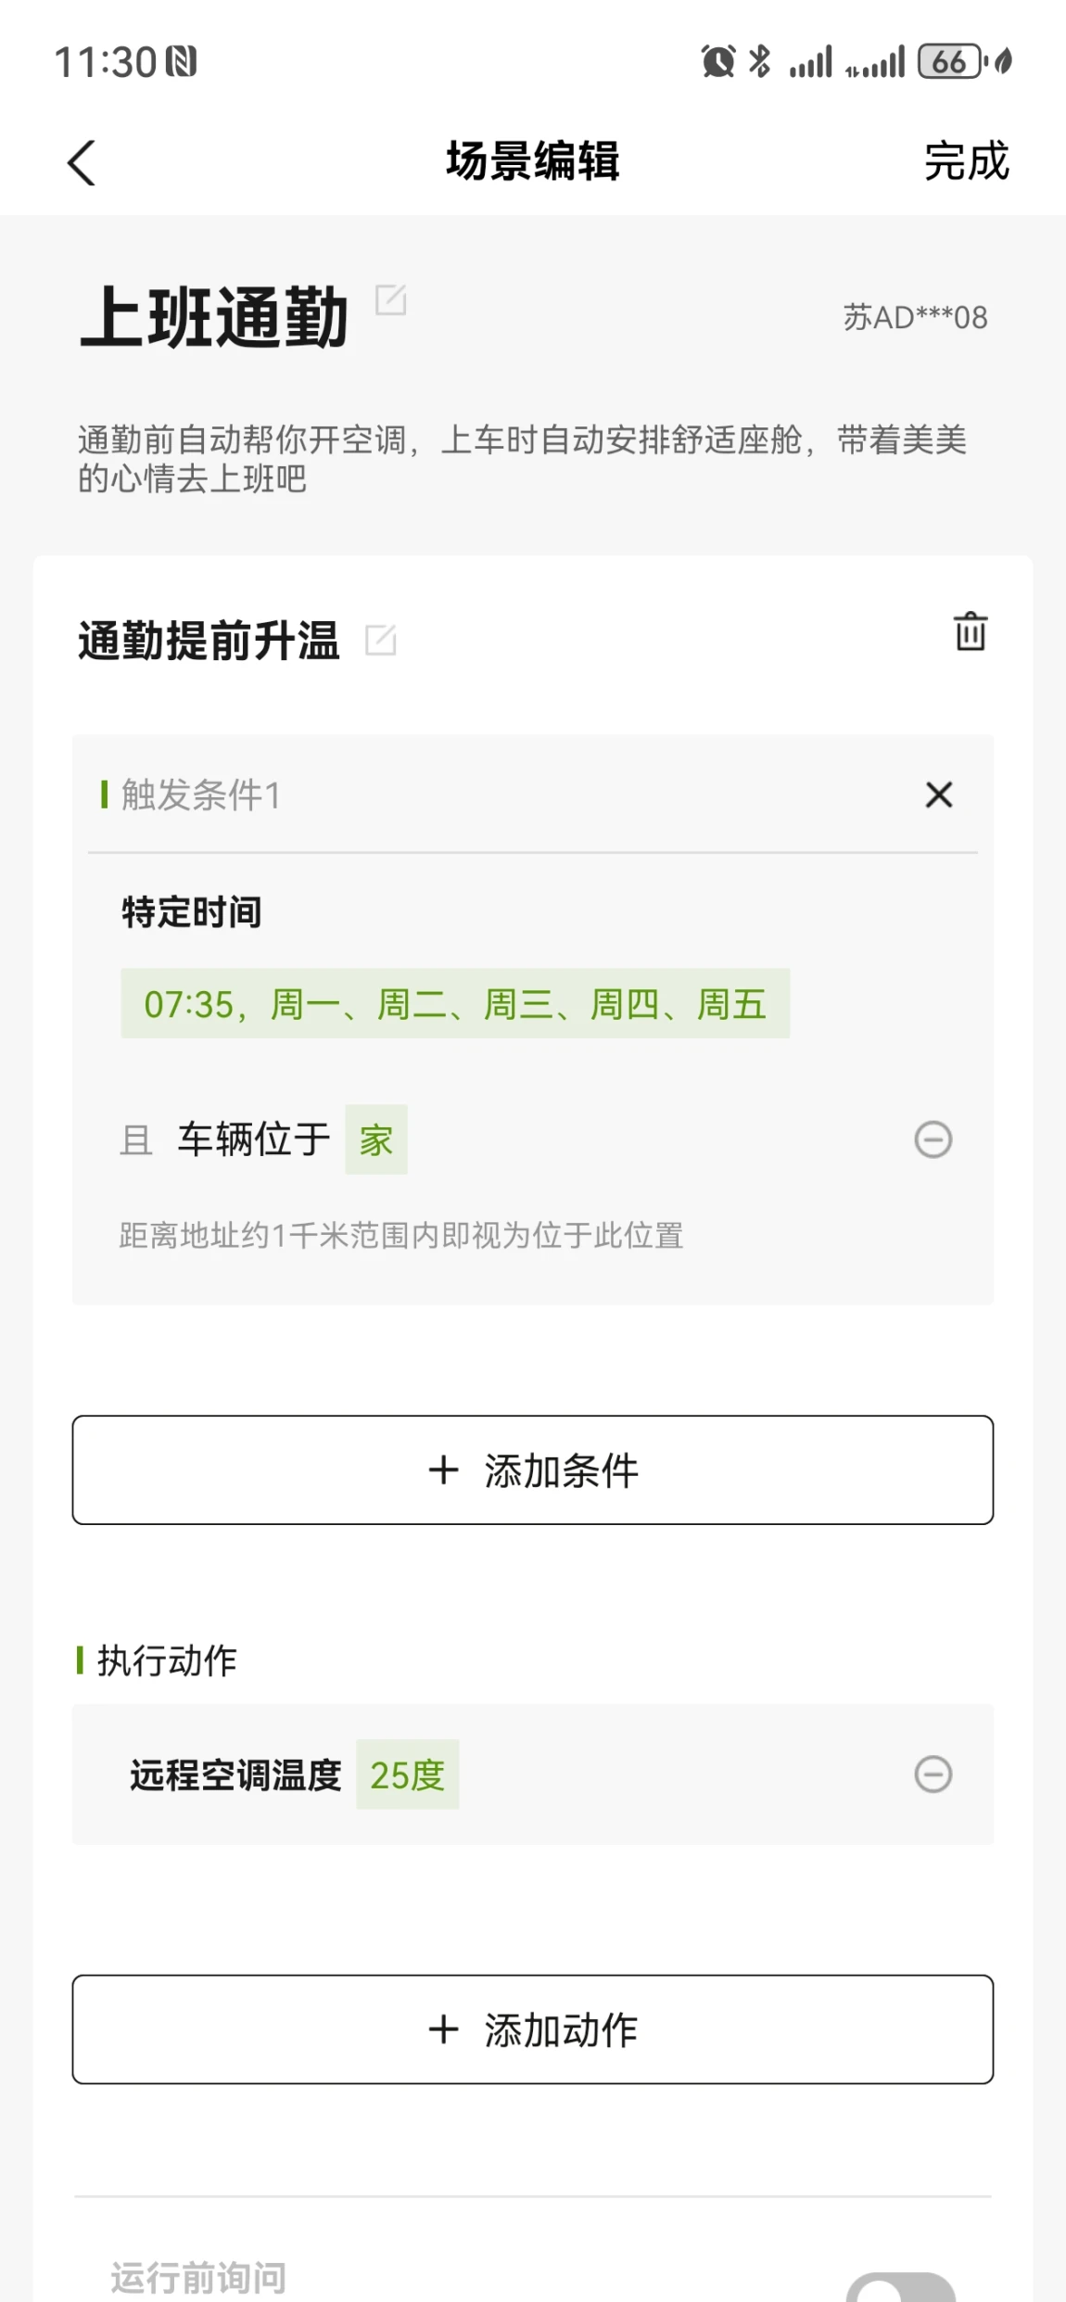Select the 家 location tag

click(376, 1139)
